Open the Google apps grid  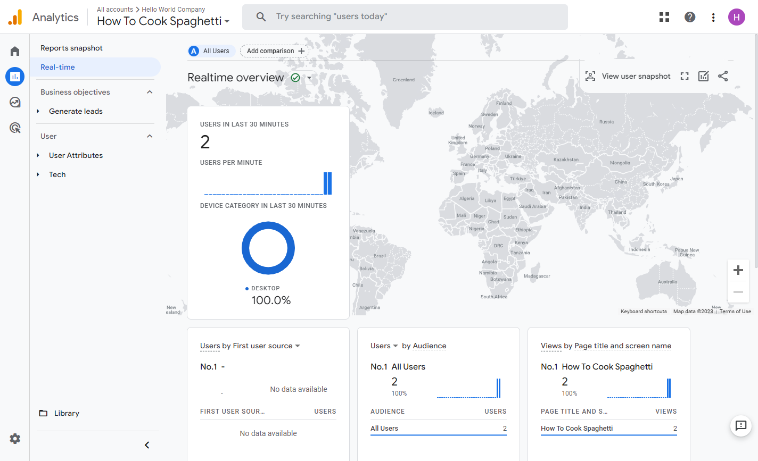click(x=664, y=16)
